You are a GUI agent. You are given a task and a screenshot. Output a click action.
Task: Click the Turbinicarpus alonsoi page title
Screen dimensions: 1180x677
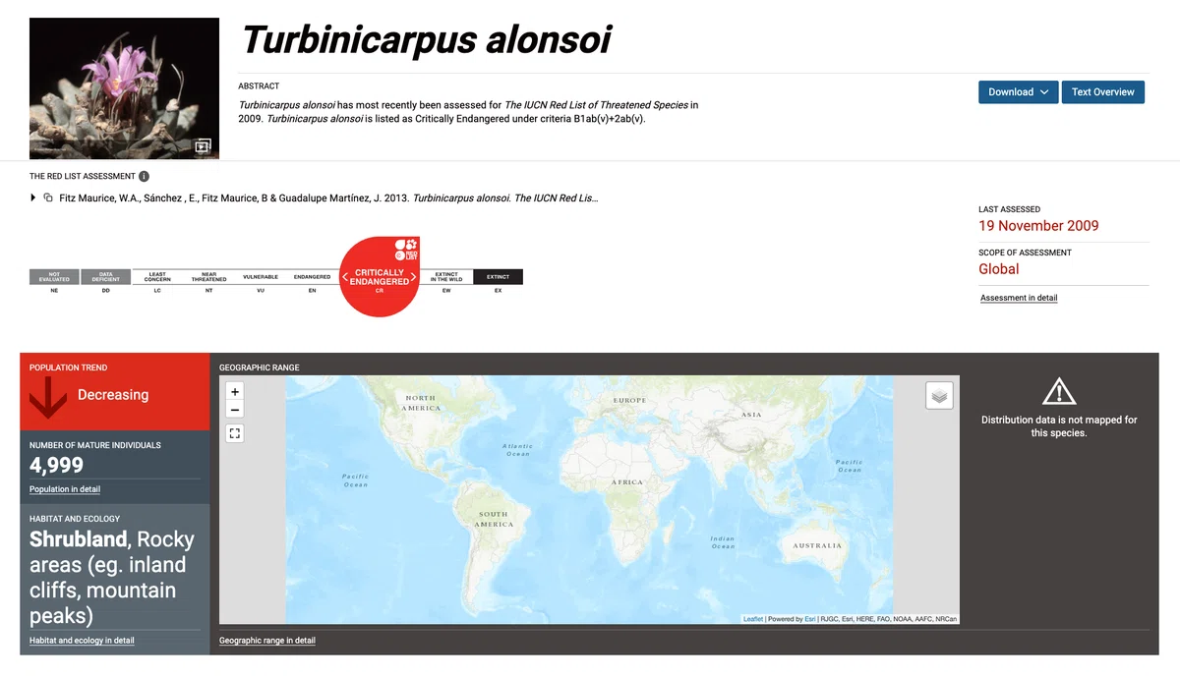point(427,39)
